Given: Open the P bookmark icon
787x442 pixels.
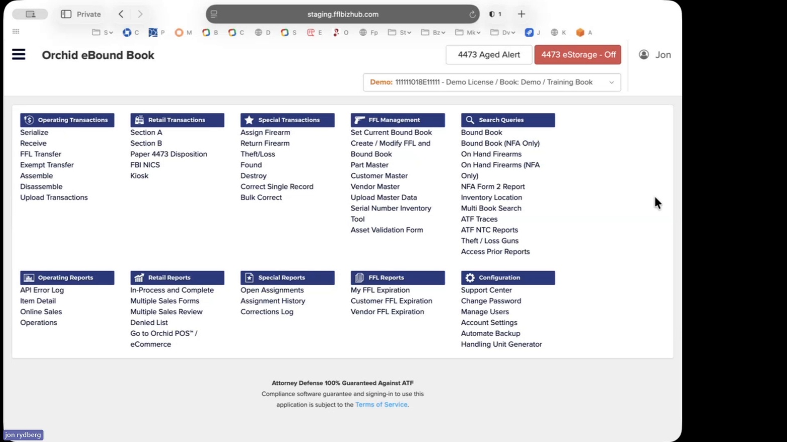Looking at the screenshot, I should tap(153, 32).
